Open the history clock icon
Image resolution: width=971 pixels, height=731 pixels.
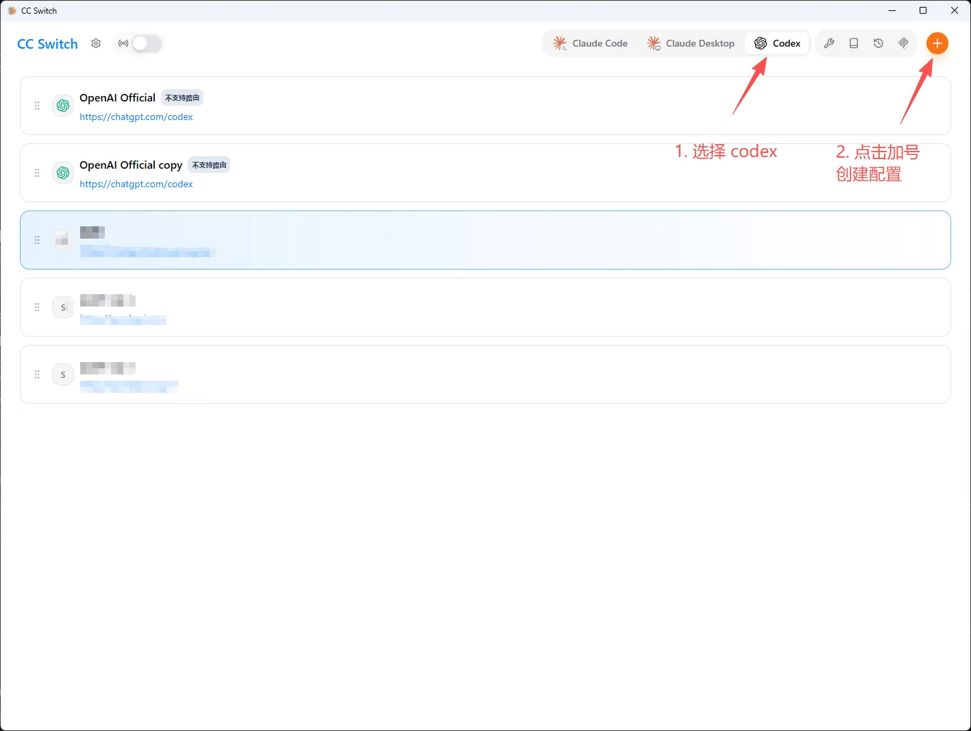[x=878, y=43]
